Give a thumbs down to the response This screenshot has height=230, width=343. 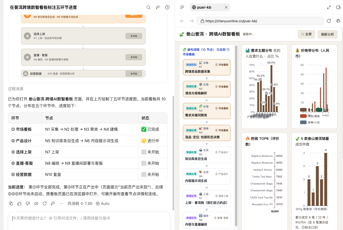click(28, 204)
